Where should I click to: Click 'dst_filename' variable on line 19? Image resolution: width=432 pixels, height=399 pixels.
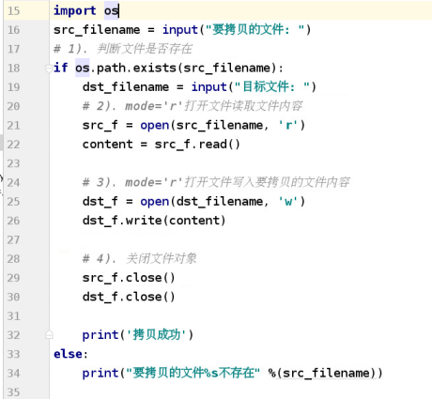point(126,87)
